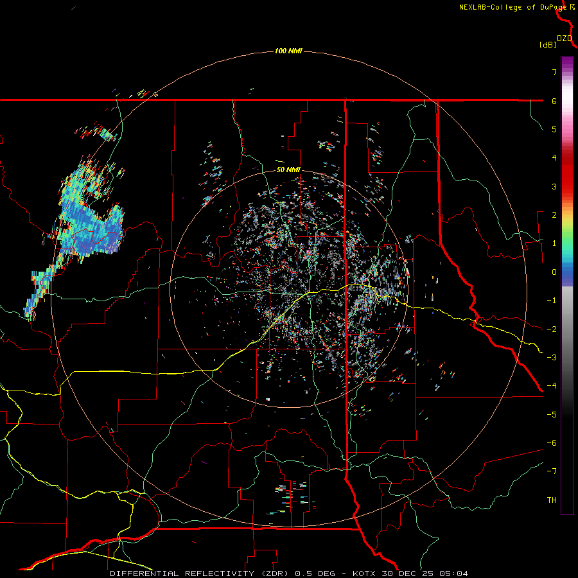Click the -4 value on the color scale
This screenshot has height=578, width=578.
click(552, 386)
